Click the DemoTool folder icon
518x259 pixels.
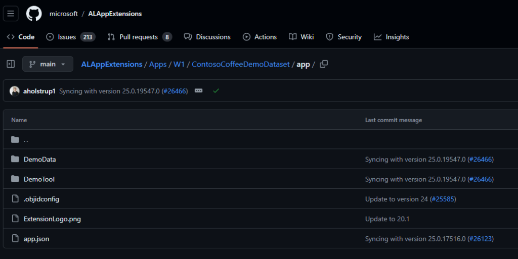[x=15, y=179]
